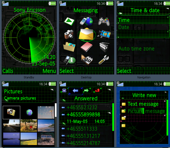Image resolution: width=170 pixels, height=148 pixels.
Task: Open the Contacts red book icon
Action: point(86,47)
